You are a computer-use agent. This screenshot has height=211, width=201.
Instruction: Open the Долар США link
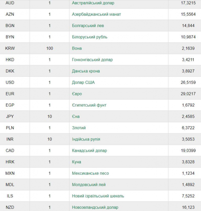83,82
